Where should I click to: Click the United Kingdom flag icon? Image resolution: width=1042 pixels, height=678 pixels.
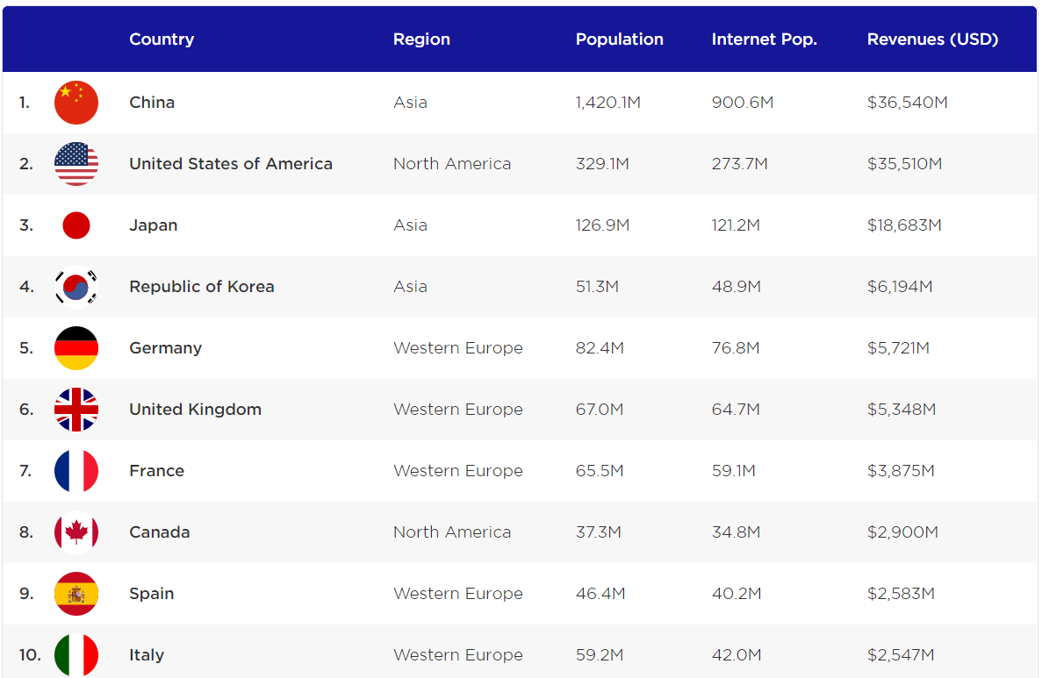click(76, 410)
